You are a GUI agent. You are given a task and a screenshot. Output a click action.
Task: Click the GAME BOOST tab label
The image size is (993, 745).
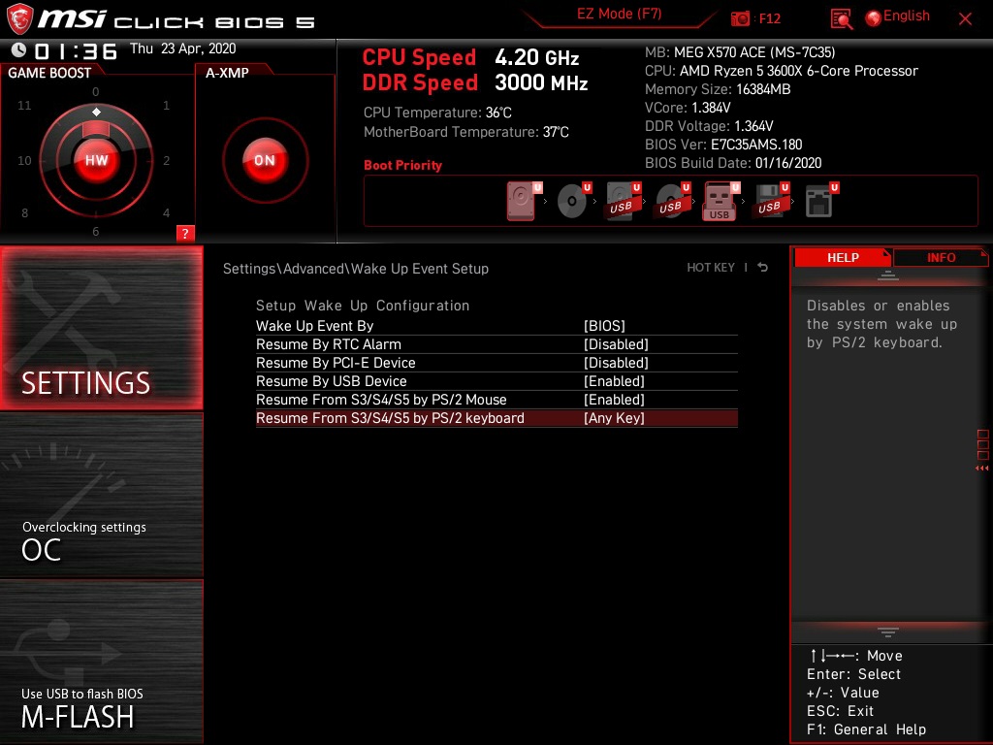[49, 73]
